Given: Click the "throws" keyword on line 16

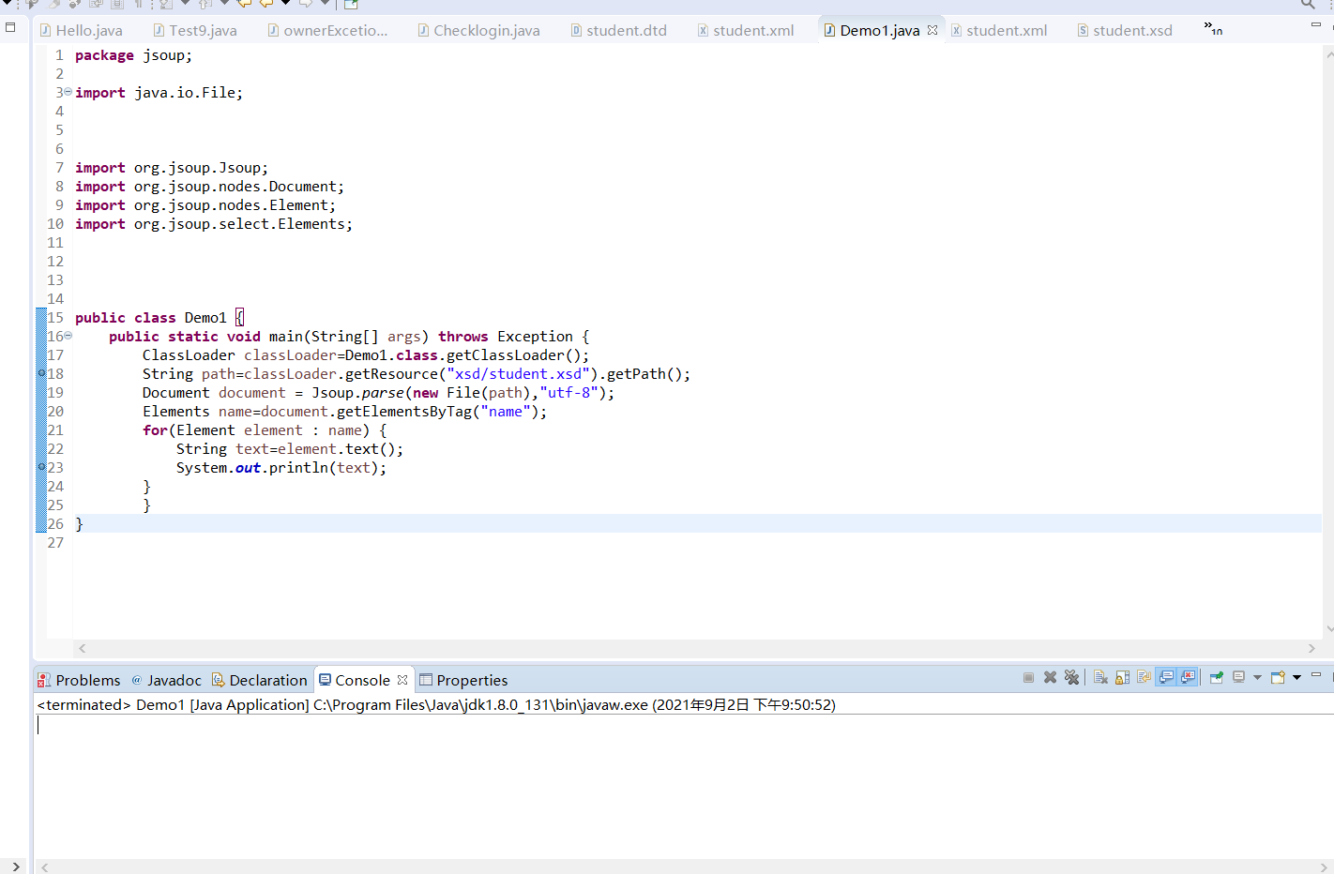Looking at the screenshot, I should (x=463, y=337).
